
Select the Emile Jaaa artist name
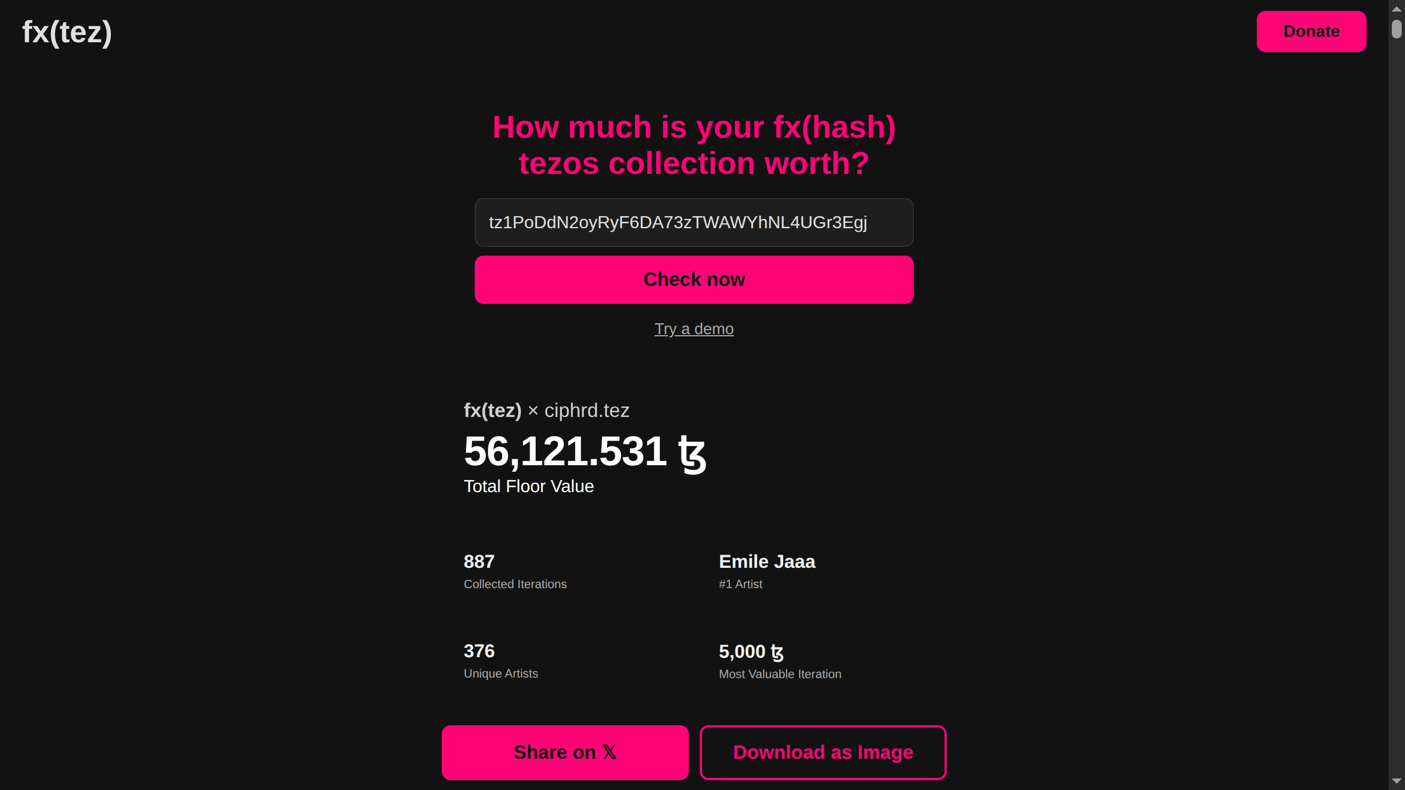point(767,562)
